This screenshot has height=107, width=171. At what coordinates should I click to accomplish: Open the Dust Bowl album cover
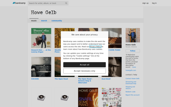[x=115, y=67]
